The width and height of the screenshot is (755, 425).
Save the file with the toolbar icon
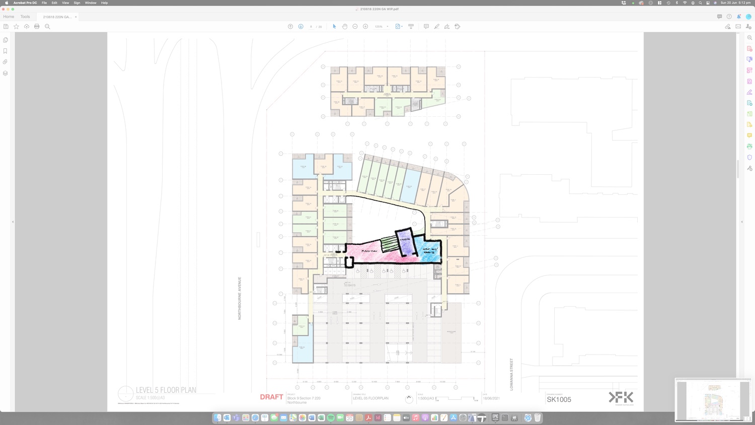6,27
